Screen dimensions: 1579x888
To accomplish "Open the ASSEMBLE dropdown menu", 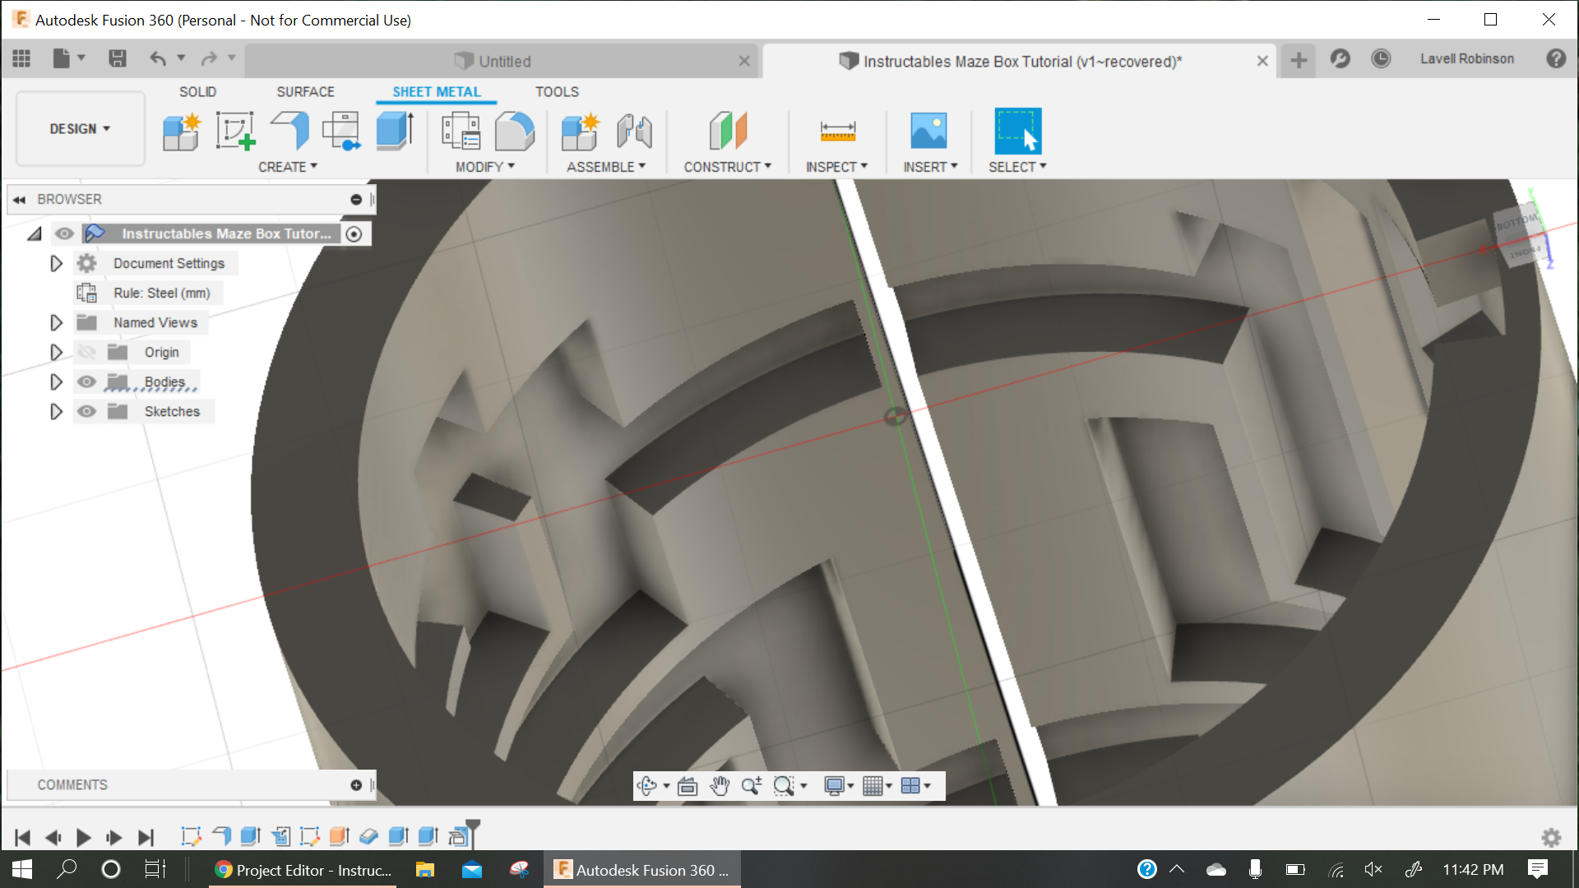I will pyautogui.click(x=606, y=167).
